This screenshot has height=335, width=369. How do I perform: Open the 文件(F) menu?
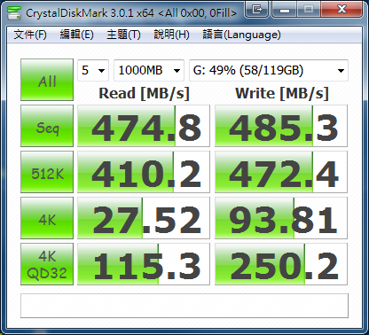pos(30,35)
